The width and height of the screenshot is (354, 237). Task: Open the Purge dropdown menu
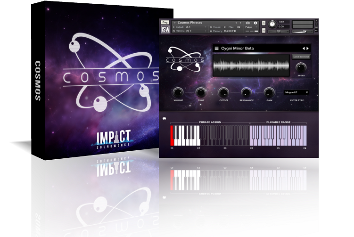pyautogui.click(x=252, y=27)
